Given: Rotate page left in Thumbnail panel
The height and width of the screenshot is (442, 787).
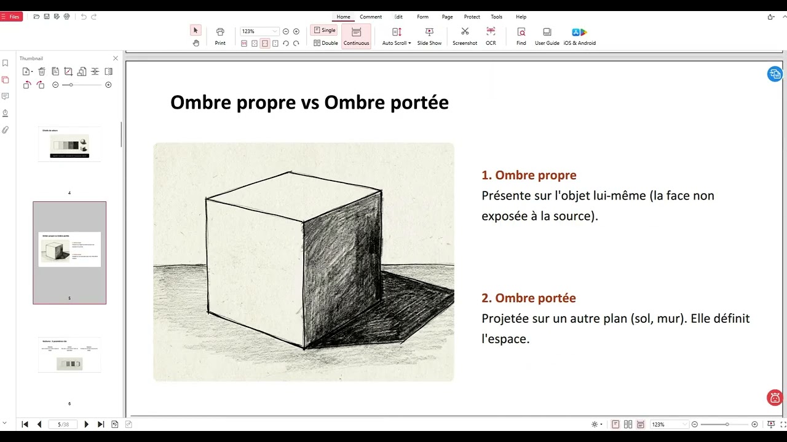Looking at the screenshot, I should [x=27, y=85].
